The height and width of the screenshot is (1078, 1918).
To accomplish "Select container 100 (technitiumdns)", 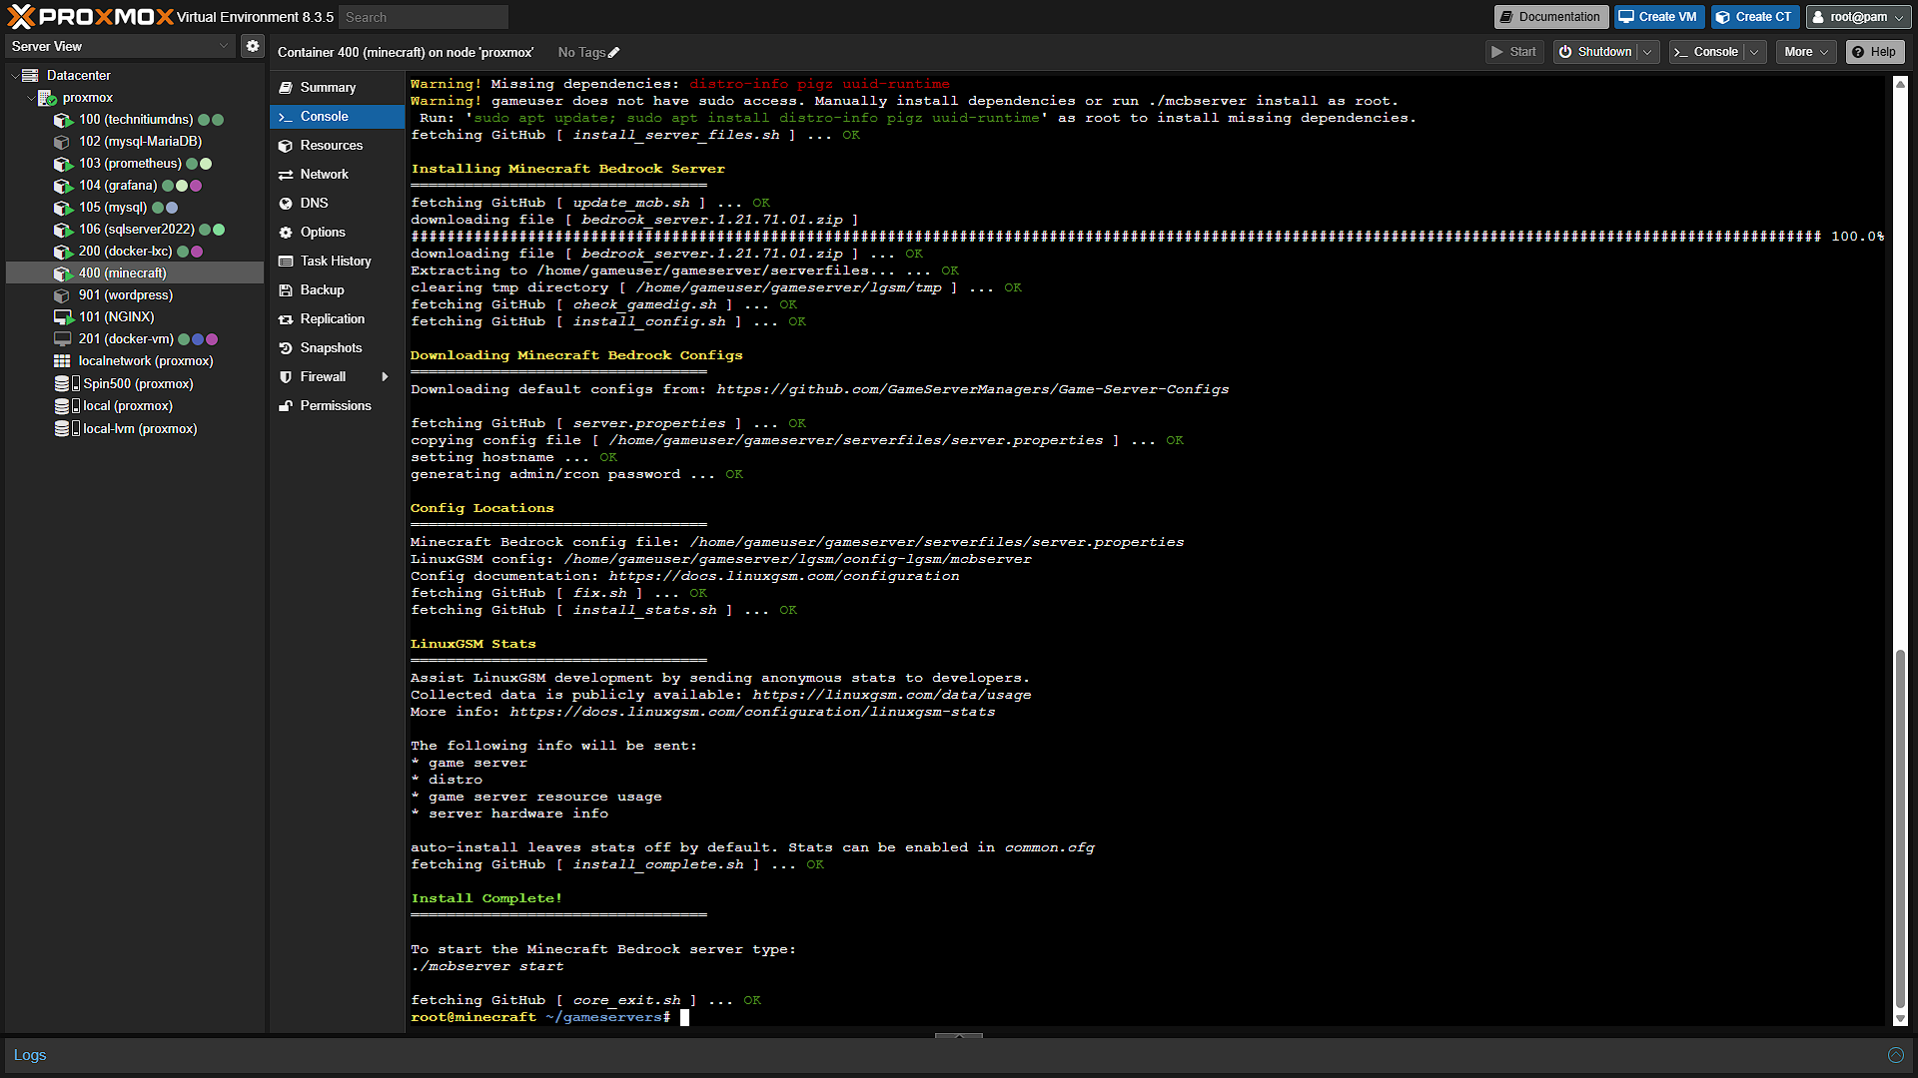I will pyautogui.click(x=136, y=120).
